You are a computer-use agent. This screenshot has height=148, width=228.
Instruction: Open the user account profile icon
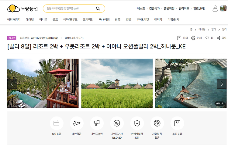215,8
